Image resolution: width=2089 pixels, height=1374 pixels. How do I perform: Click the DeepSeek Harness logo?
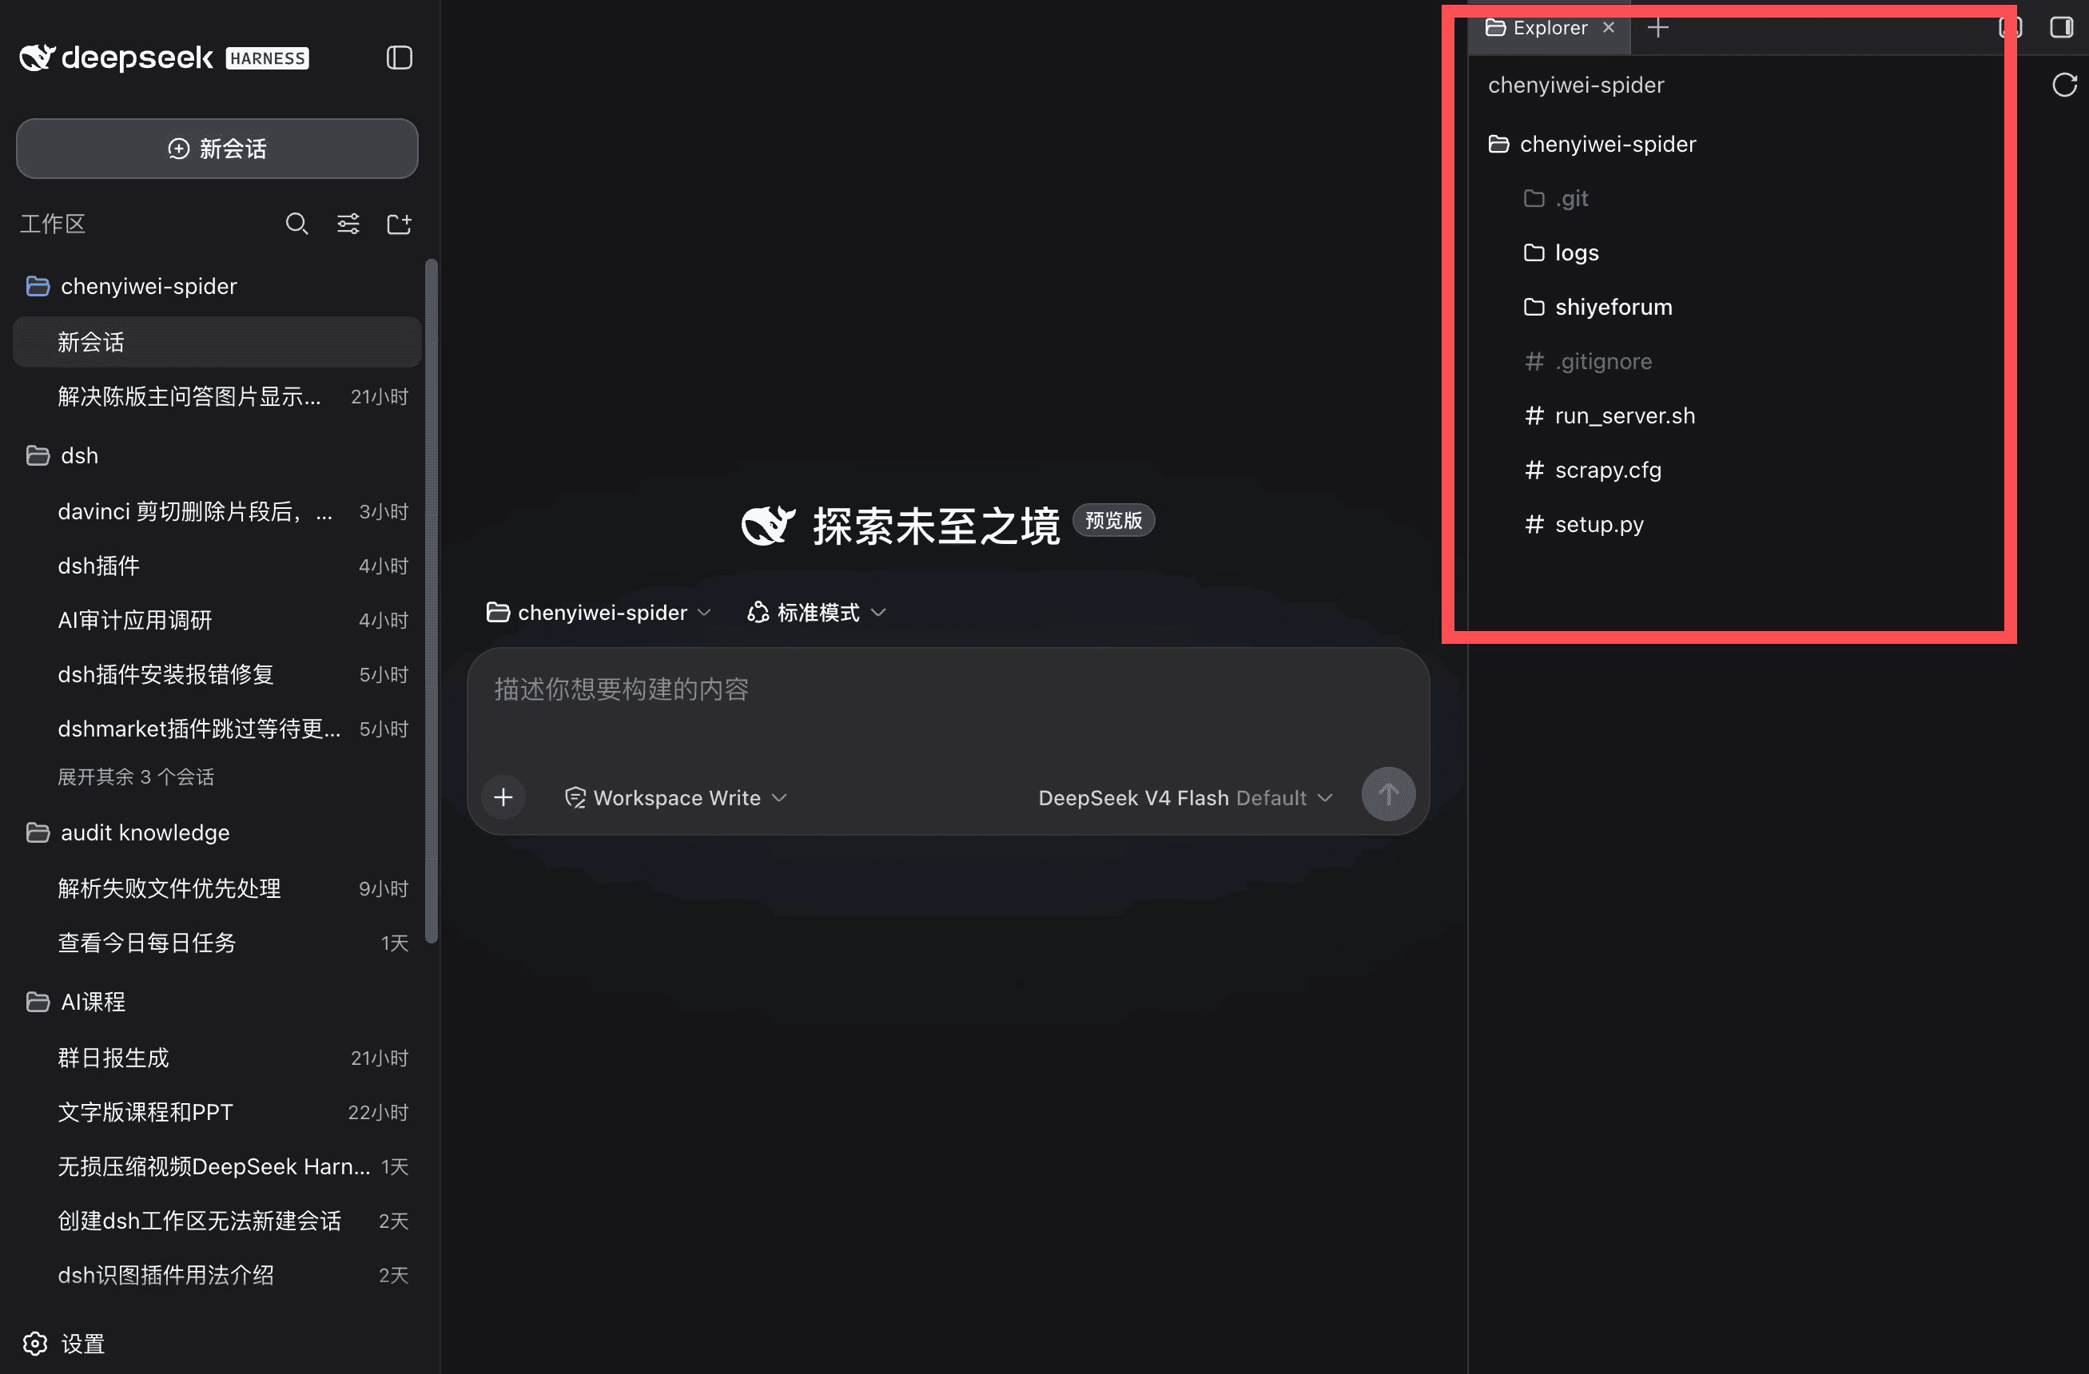click(164, 58)
